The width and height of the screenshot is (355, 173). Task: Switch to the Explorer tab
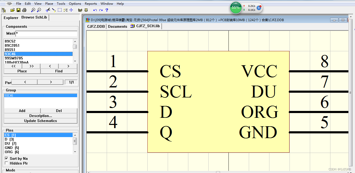tap(11, 18)
